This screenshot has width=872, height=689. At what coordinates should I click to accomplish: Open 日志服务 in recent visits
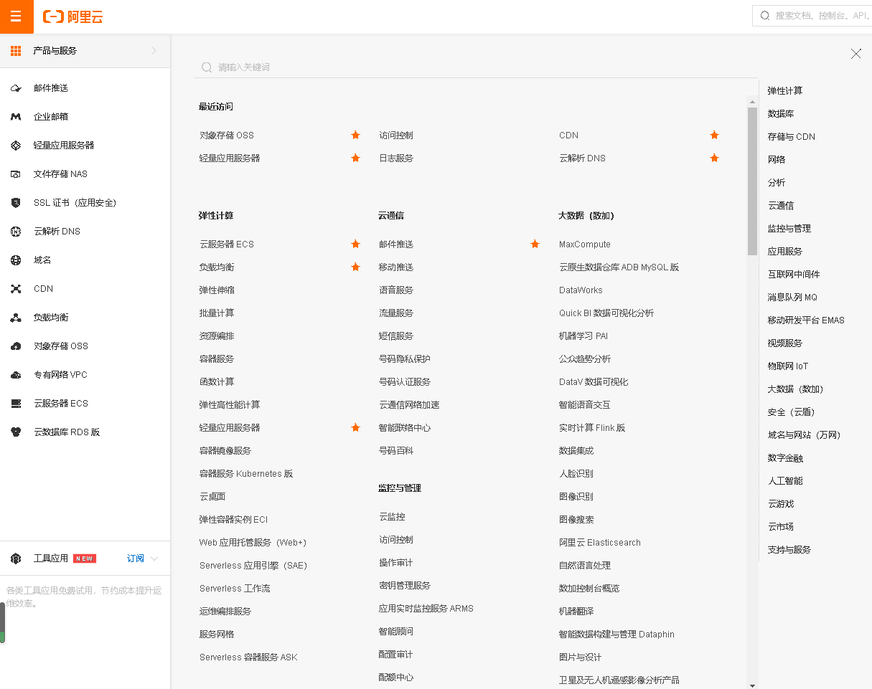(x=396, y=158)
